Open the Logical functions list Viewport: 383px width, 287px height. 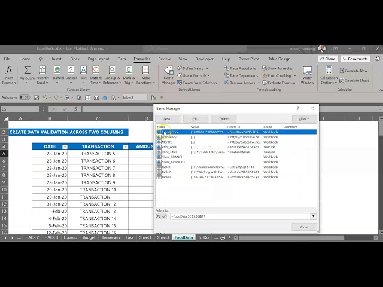[x=71, y=75]
